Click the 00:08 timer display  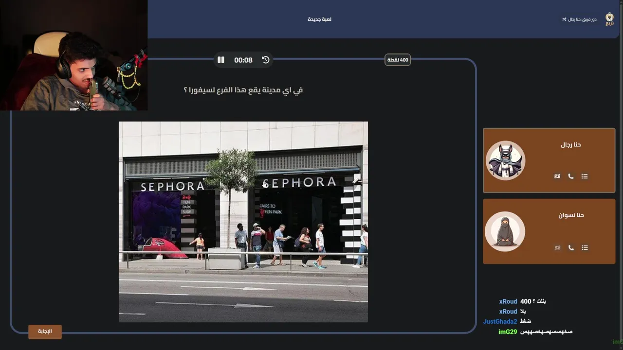pos(243,60)
